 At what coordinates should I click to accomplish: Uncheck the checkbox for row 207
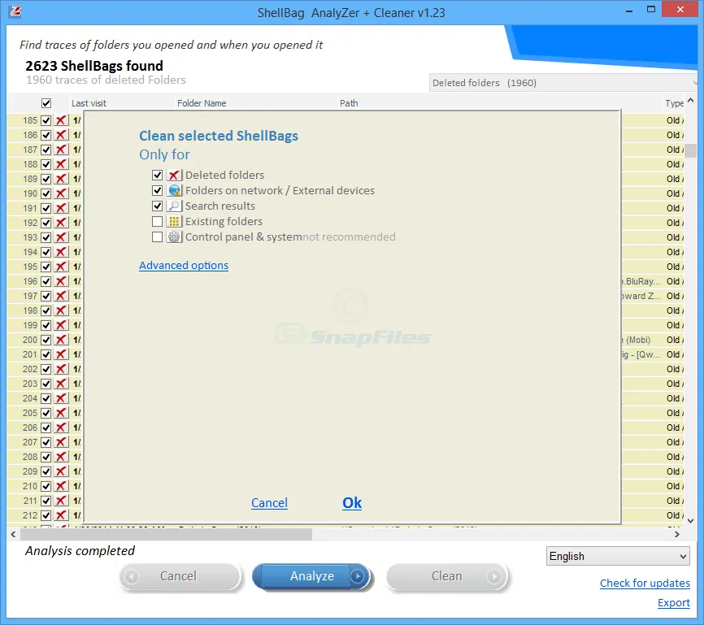tap(46, 442)
